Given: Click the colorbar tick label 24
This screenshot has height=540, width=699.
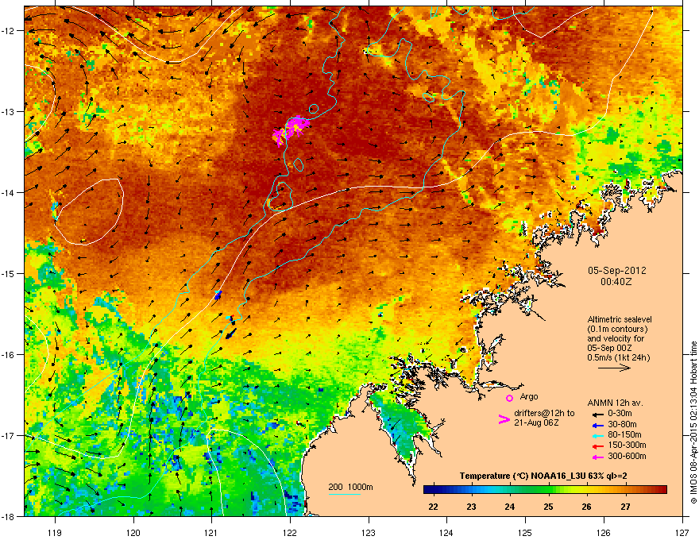Looking at the screenshot, I should tap(509, 507).
